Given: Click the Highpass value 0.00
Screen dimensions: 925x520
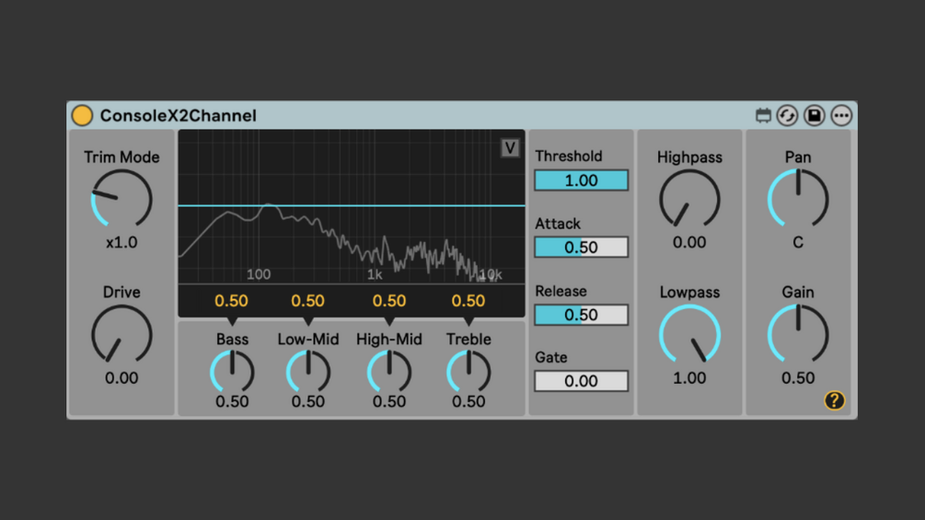Looking at the screenshot, I should tap(689, 242).
